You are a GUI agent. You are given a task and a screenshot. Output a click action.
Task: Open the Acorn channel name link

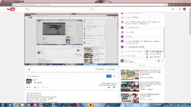point(35,80)
